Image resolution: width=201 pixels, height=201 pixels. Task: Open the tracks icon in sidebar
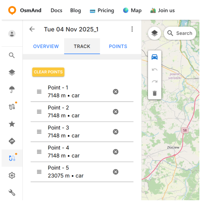[x=12, y=107]
